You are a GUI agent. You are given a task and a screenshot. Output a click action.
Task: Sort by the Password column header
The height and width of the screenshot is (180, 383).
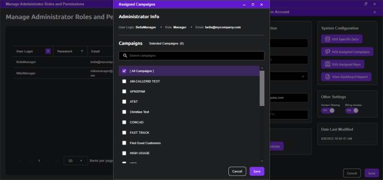coord(65,52)
